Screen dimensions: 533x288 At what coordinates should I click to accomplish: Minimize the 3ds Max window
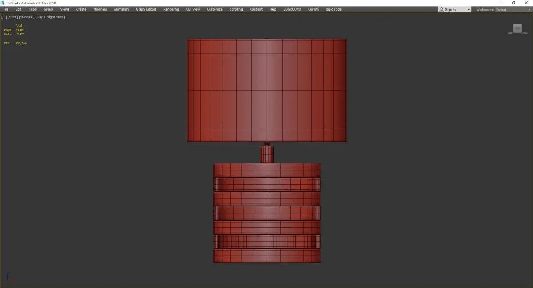(x=501, y=3)
